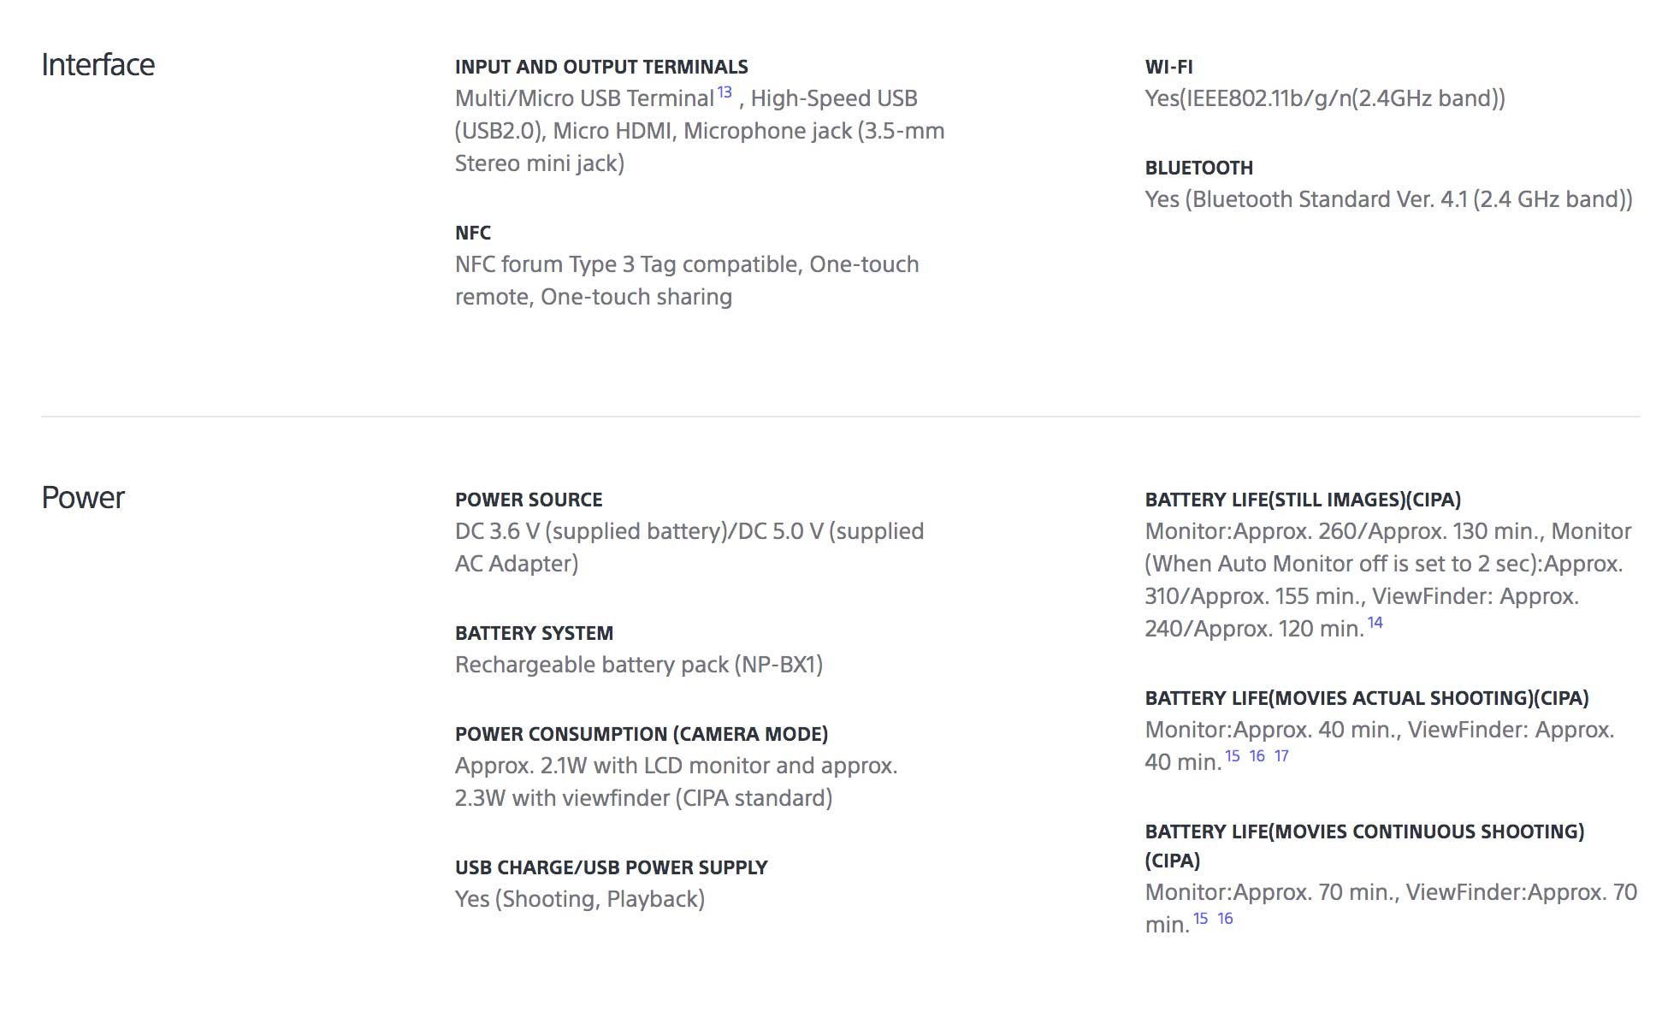Click the NFC spec label

click(473, 233)
